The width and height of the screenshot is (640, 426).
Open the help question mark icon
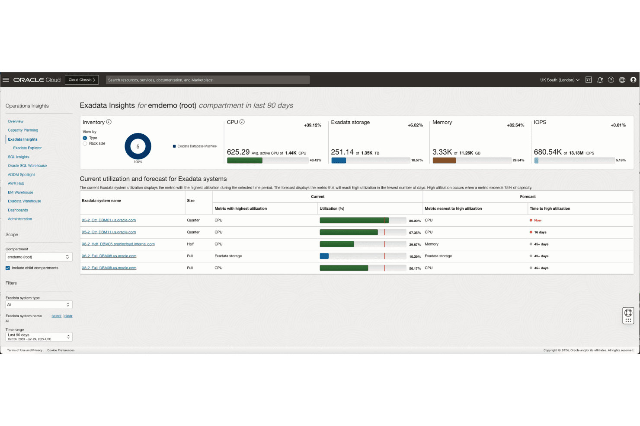tap(611, 80)
